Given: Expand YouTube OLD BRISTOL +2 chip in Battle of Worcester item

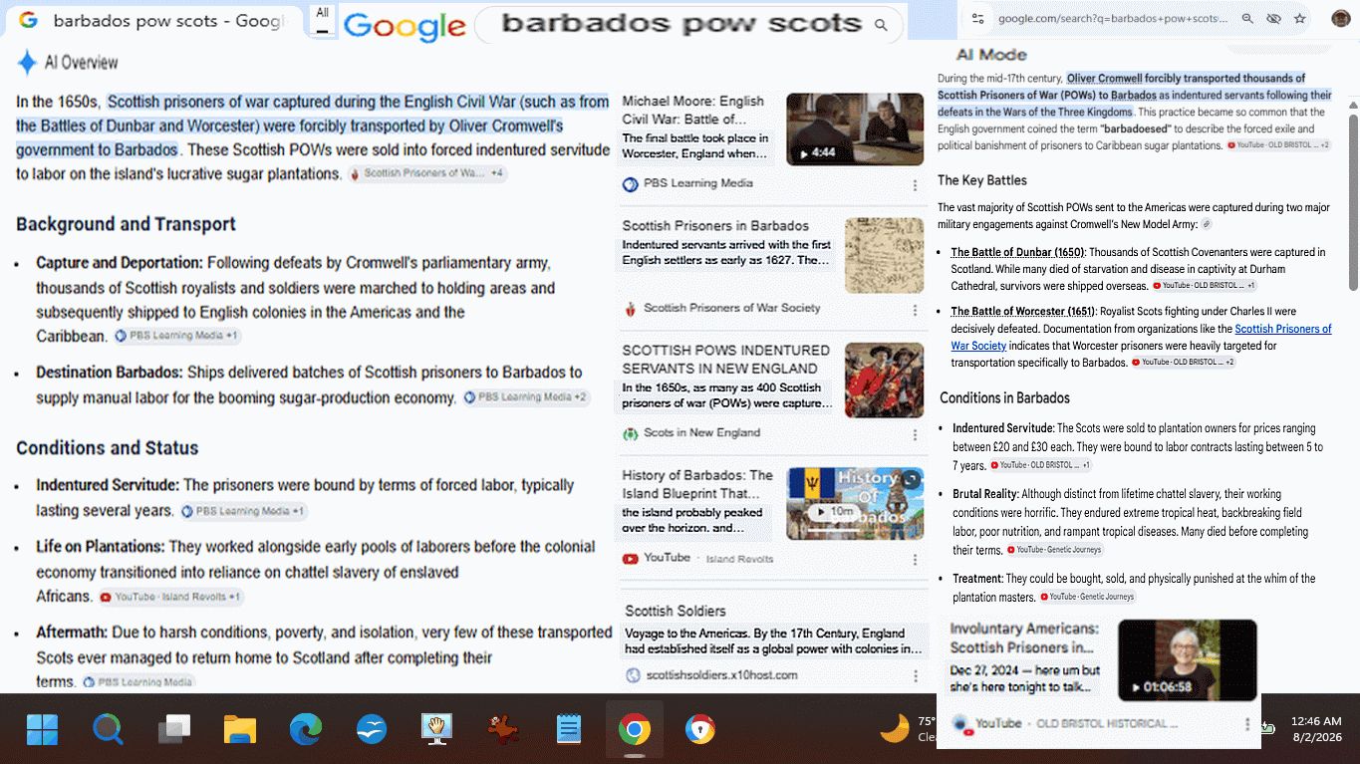Looking at the screenshot, I should pos(1183,363).
